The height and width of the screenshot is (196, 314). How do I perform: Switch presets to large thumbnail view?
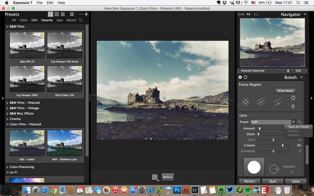[x=50, y=14]
